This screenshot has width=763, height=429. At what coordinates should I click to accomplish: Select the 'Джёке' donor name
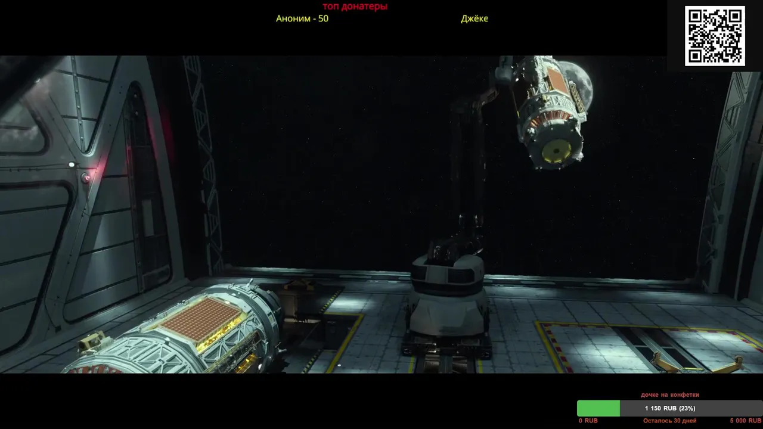pos(474,18)
